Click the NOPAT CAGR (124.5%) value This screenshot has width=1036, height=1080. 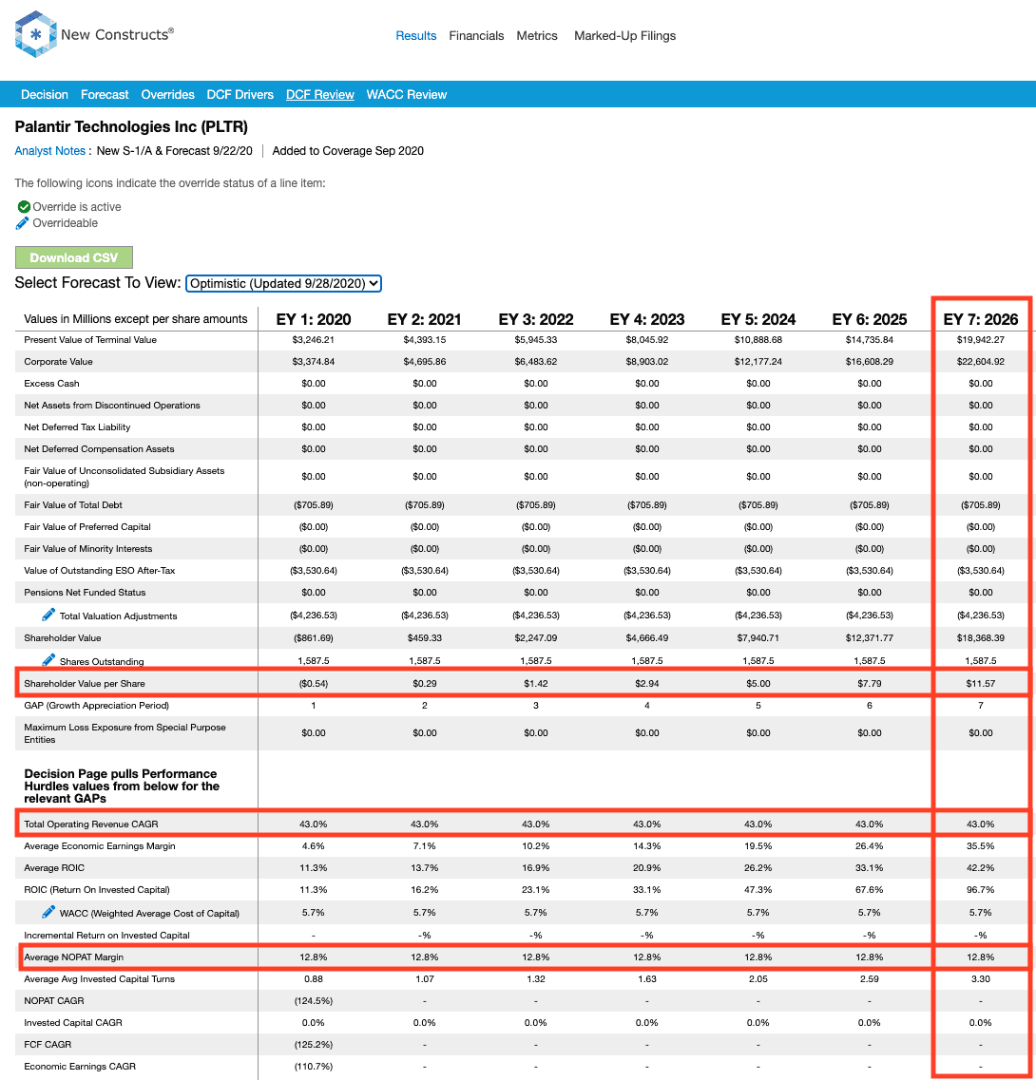[314, 1001]
